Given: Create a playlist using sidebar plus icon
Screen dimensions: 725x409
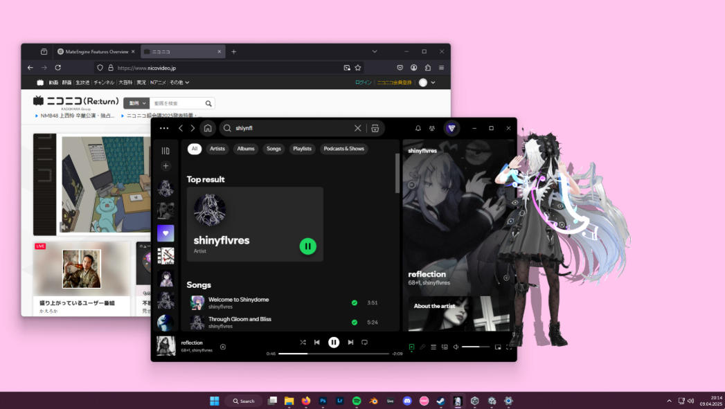Looking at the screenshot, I should pyautogui.click(x=165, y=166).
